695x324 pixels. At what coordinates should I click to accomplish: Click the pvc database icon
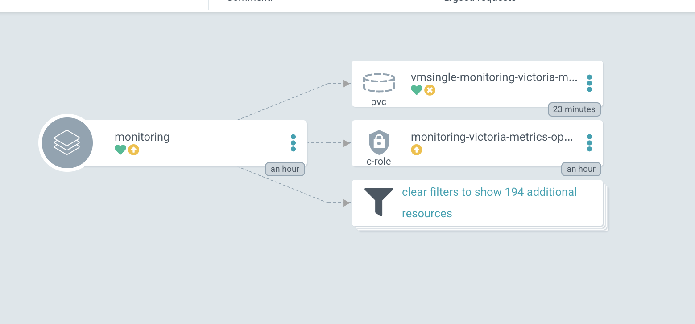tap(379, 83)
